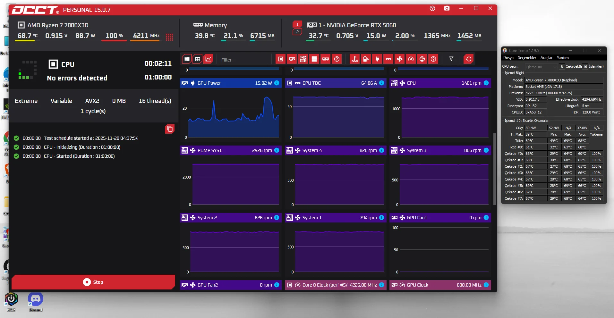Open info for GPU Power sensor

click(277, 83)
